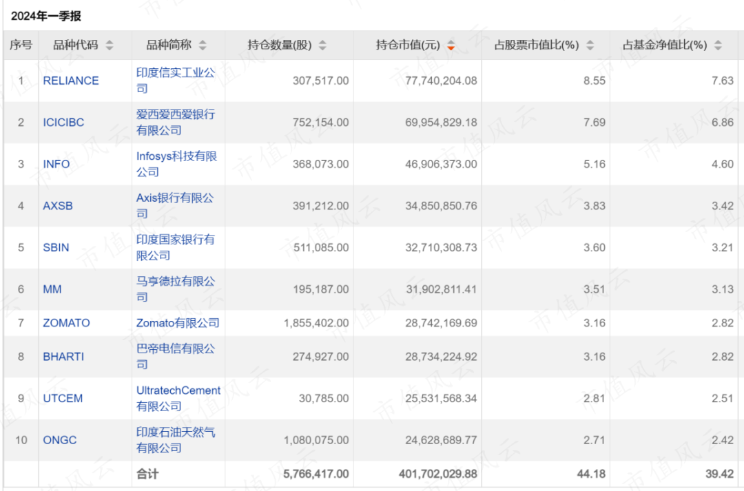
Task: Sort by 品种代码 column arrows
Action: click(x=110, y=45)
